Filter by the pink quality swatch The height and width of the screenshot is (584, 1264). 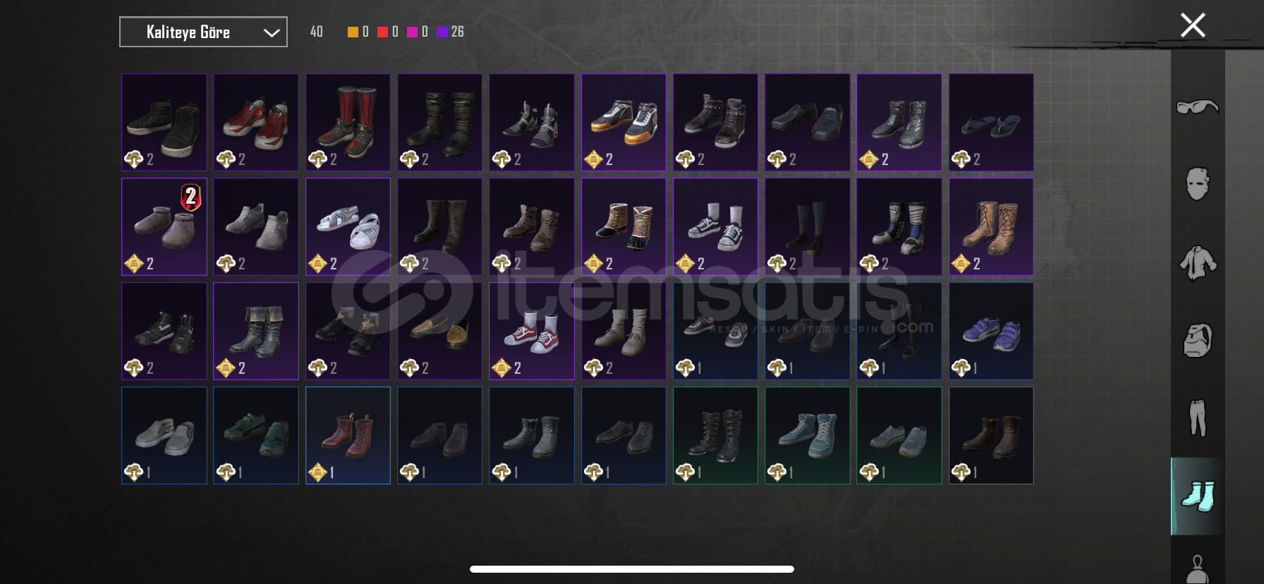click(412, 32)
